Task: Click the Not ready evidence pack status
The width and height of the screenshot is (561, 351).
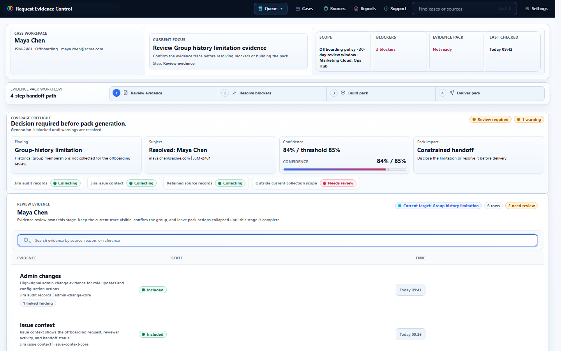Action: 442,50
